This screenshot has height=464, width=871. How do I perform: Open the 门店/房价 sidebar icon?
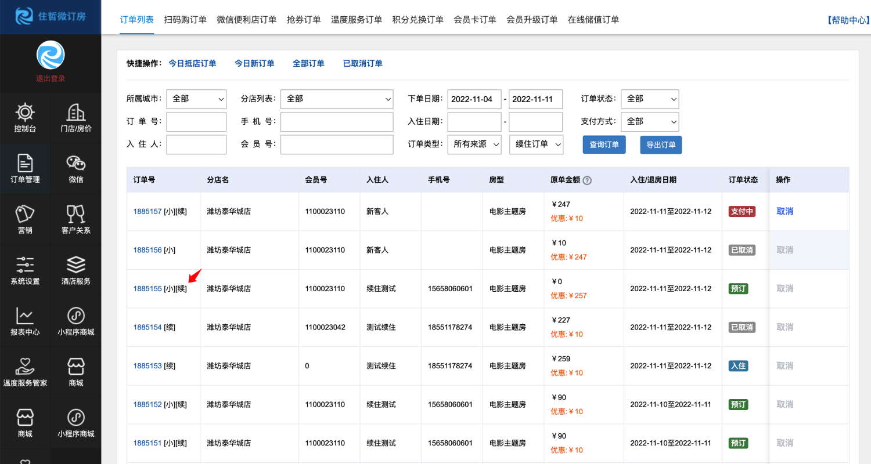tap(76, 118)
